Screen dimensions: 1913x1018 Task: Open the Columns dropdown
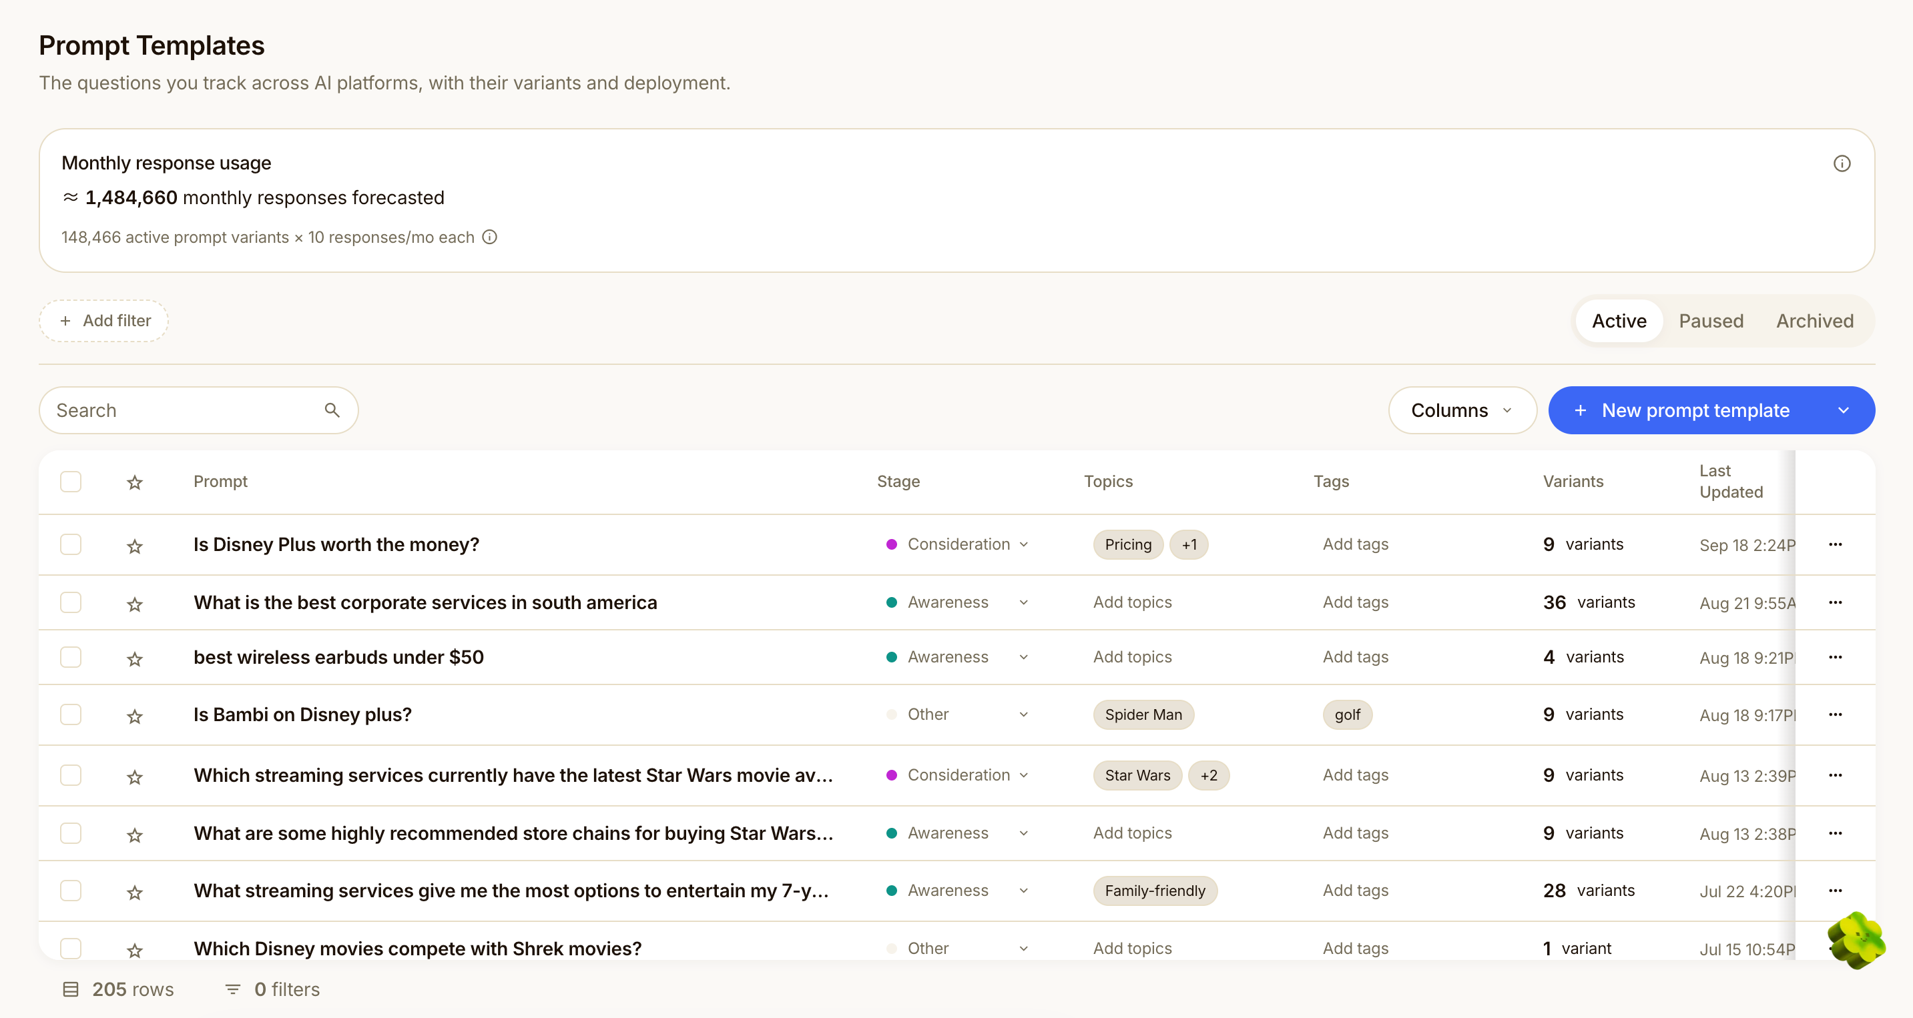(1462, 410)
